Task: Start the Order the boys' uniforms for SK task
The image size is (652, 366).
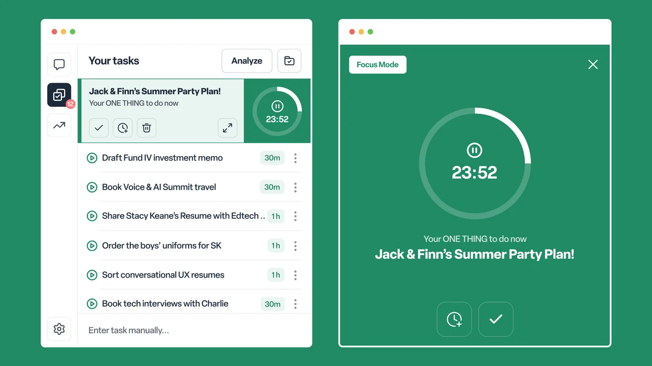Action: tap(92, 246)
